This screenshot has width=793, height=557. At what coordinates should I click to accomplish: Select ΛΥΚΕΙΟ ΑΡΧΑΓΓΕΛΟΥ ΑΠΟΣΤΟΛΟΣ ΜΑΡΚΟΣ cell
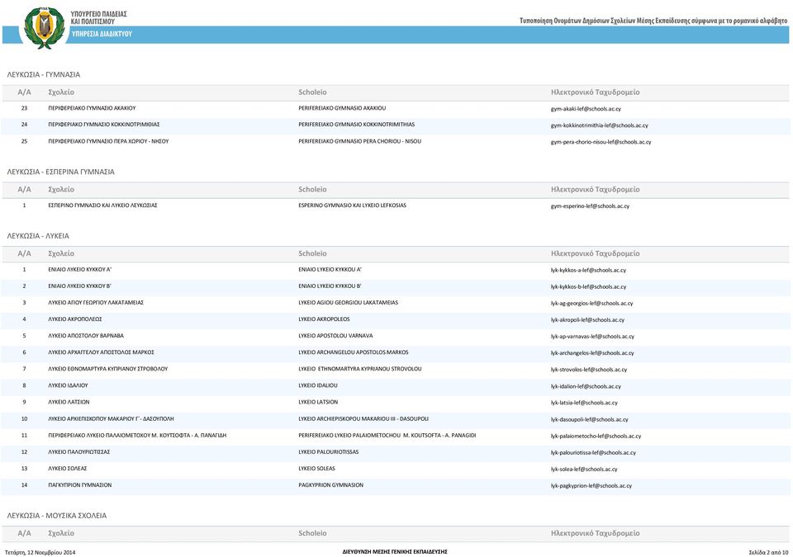pos(101,352)
